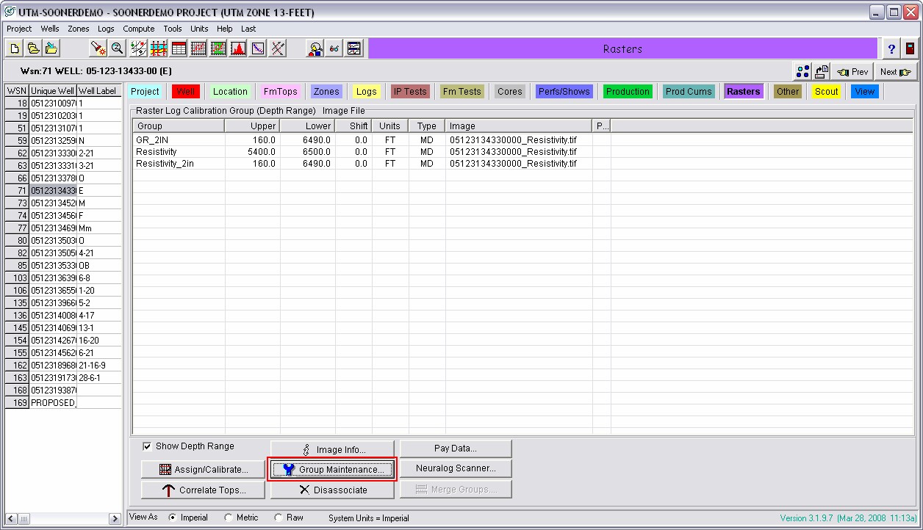Select the Raw view radio button
The width and height of the screenshot is (923, 530).
(279, 518)
